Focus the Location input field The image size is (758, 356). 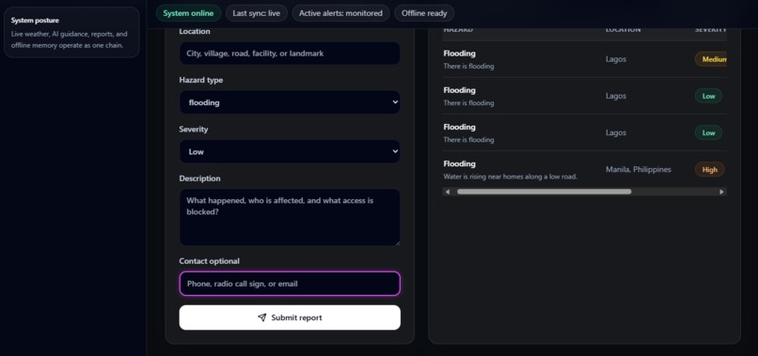(x=290, y=54)
